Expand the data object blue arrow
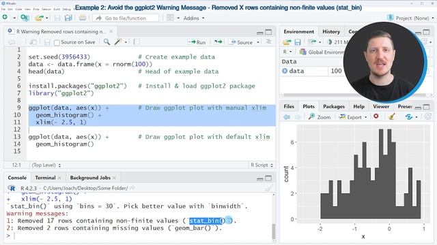The height and width of the screenshot is (245, 437). tap(285, 71)
